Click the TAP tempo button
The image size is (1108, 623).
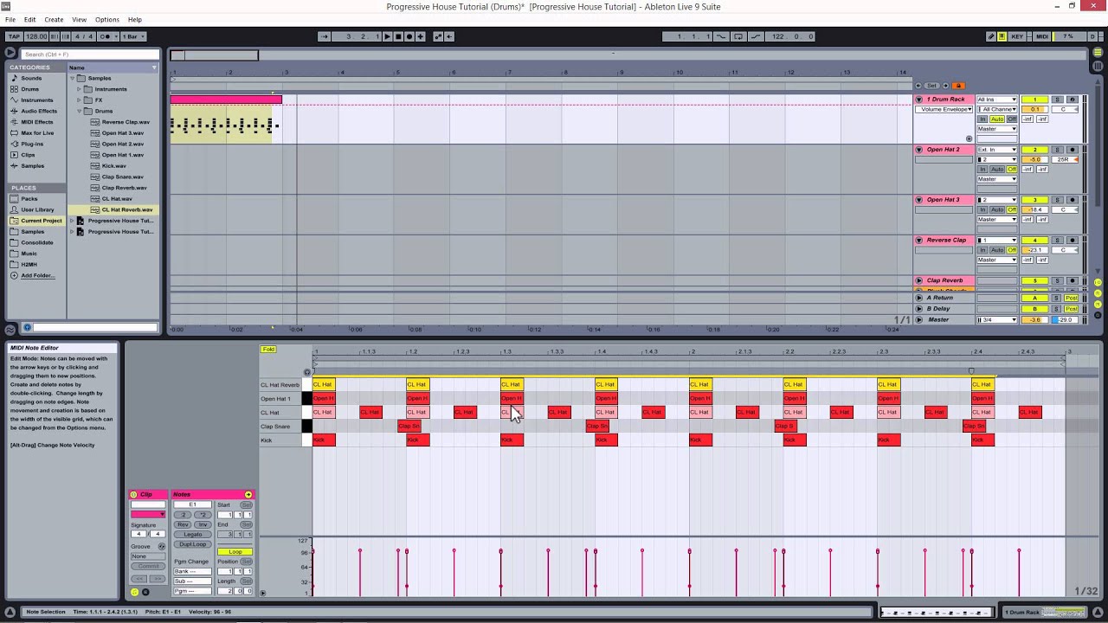click(14, 36)
